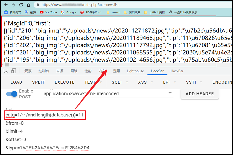Open the LFI dropdown menu
The width and height of the screenshot is (233, 155).
point(169,82)
